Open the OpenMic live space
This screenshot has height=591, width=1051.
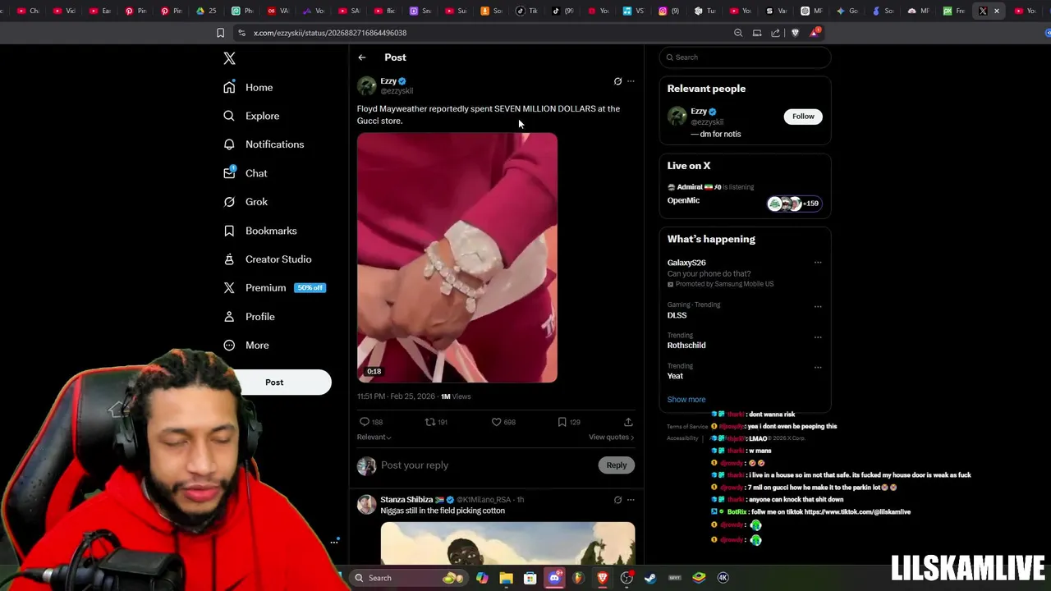pos(683,200)
